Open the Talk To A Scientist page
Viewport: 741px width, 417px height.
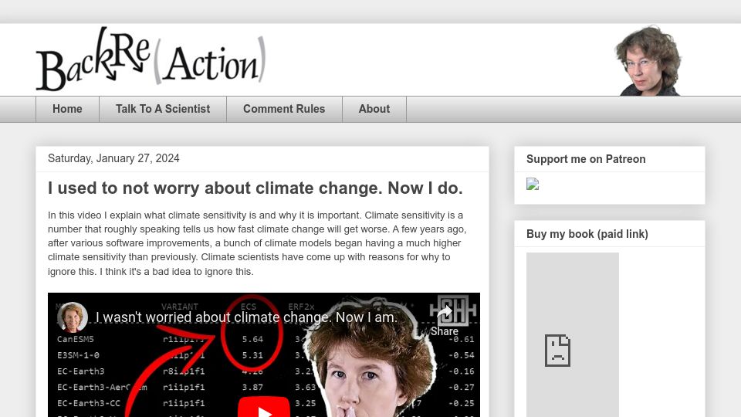(163, 109)
